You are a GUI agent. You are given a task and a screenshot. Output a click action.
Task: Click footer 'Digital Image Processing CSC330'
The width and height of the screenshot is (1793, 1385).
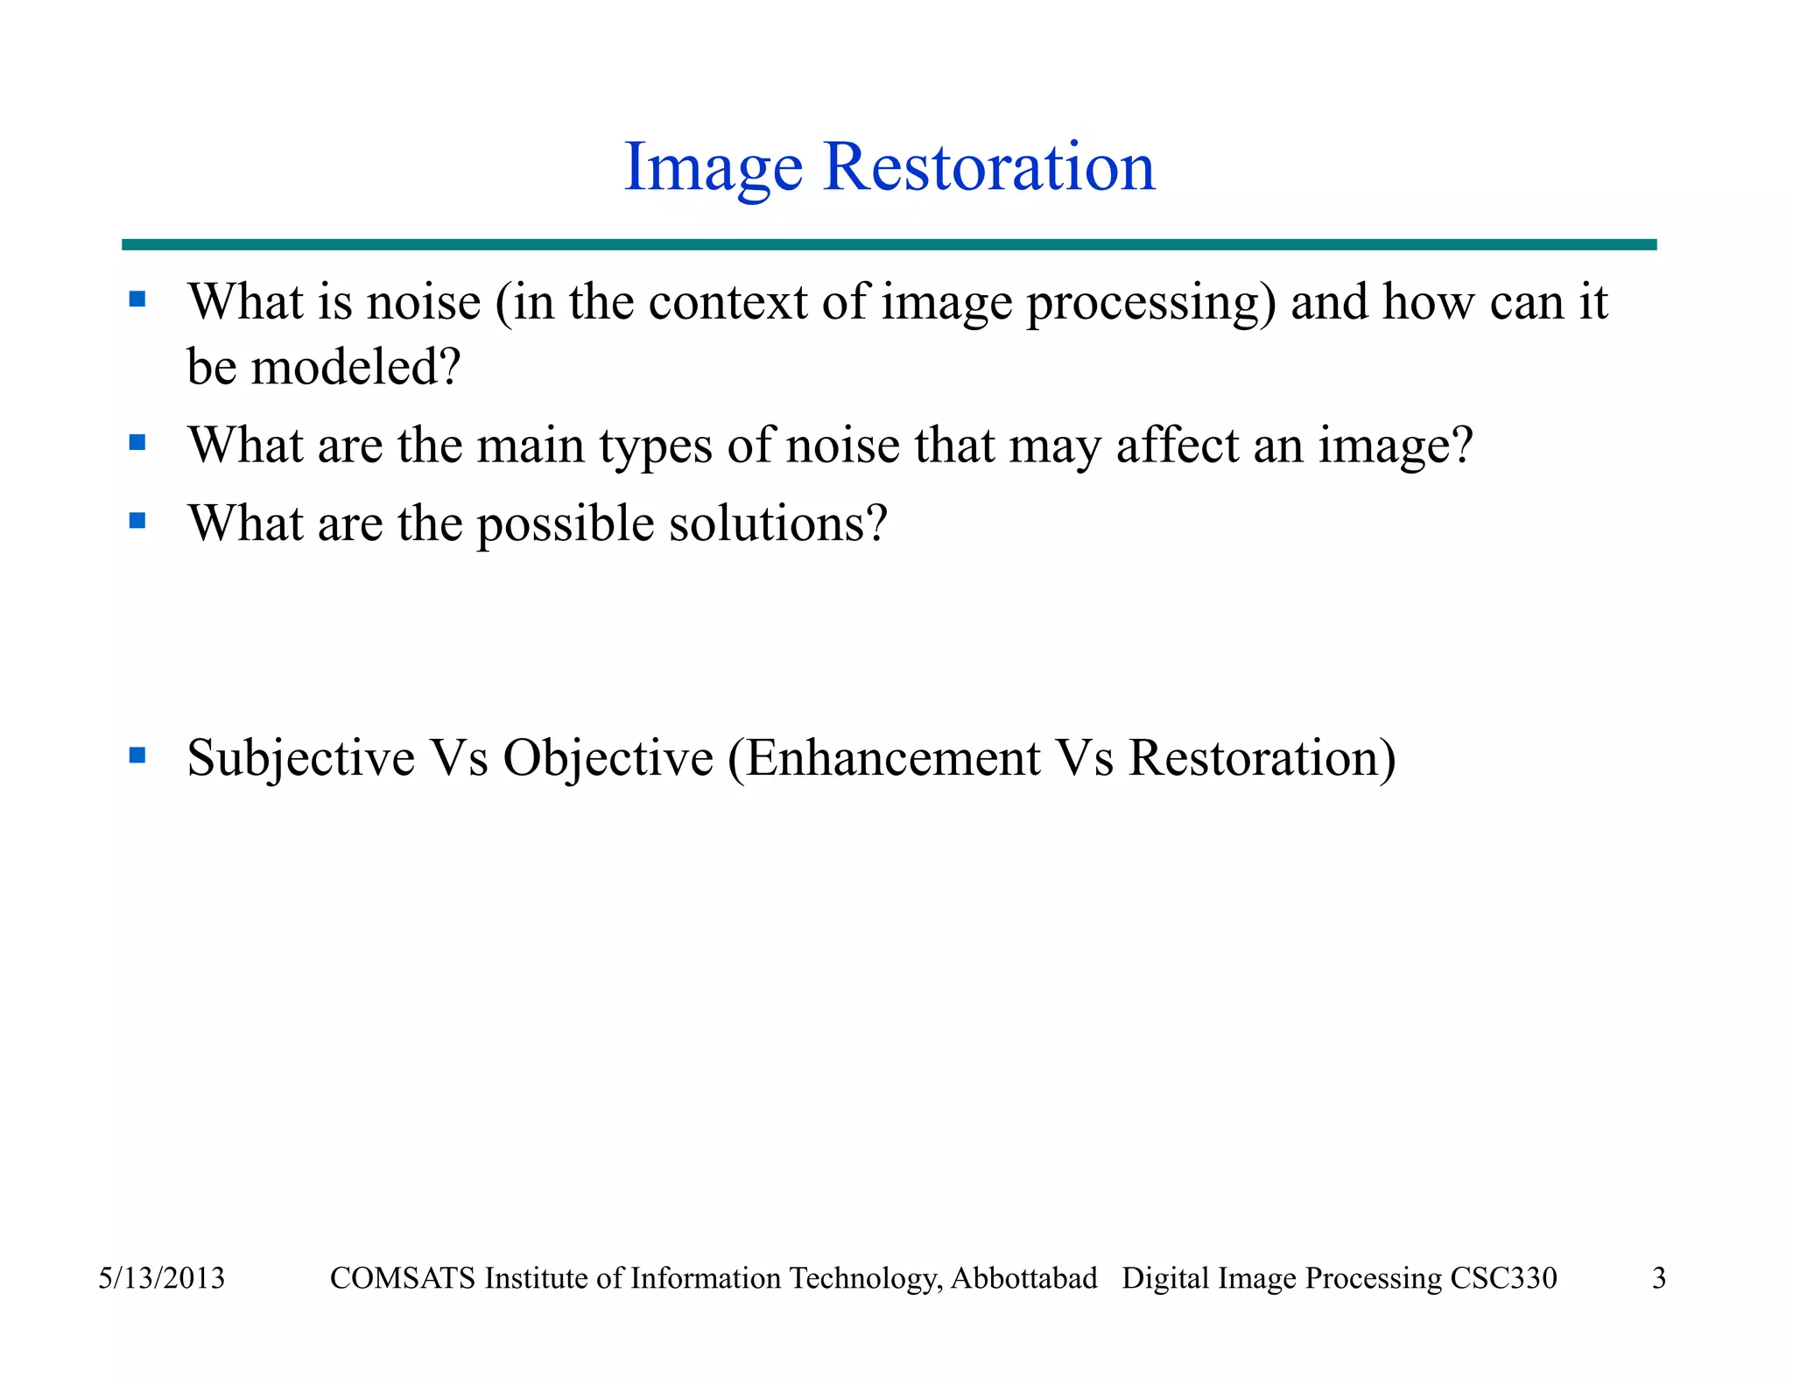(x=1339, y=1278)
